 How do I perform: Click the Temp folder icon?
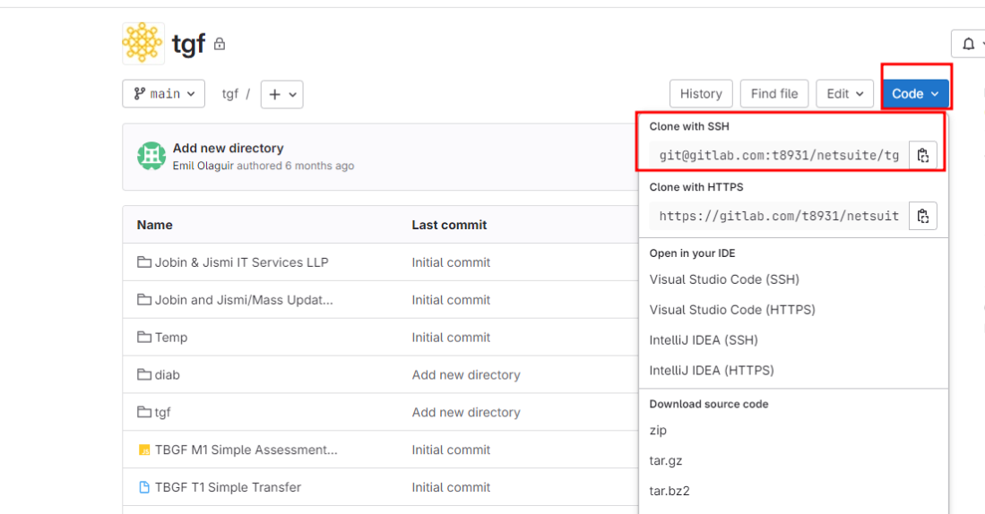click(x=143, y=338)
